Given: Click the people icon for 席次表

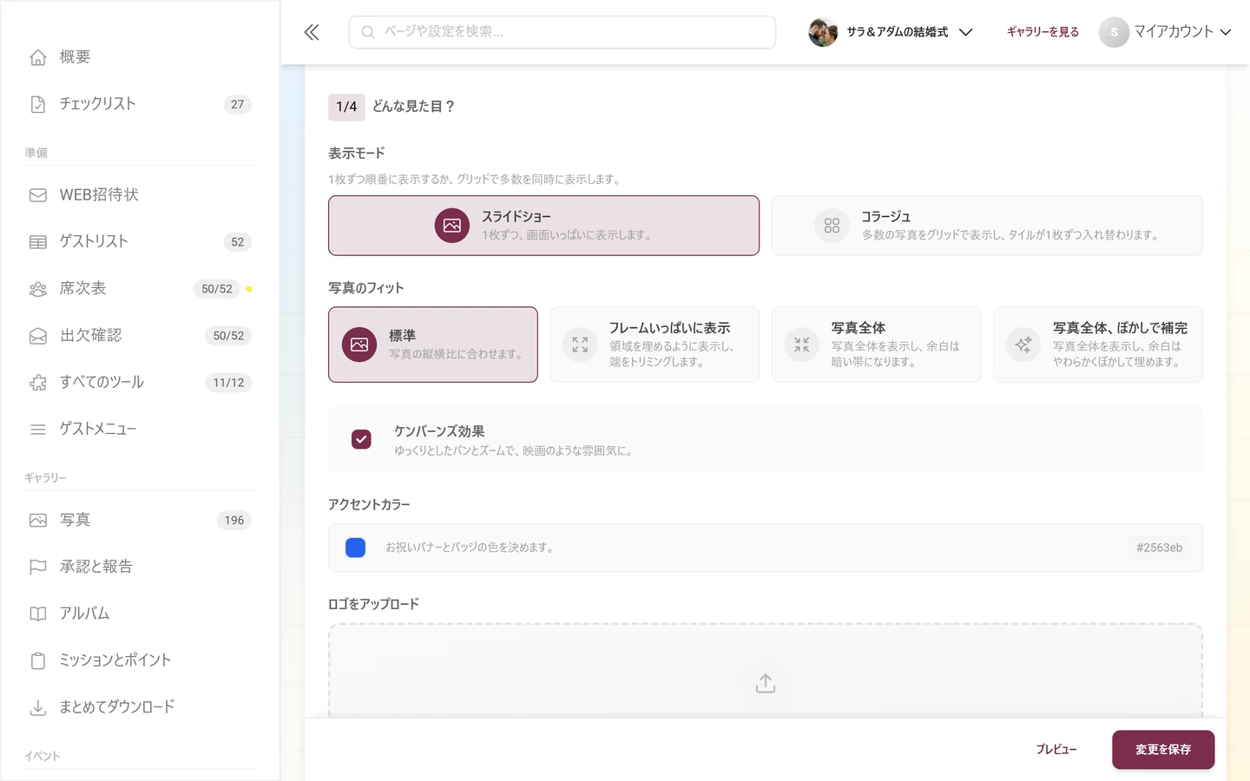Looking at the screenshot, I should coord(38,289).
